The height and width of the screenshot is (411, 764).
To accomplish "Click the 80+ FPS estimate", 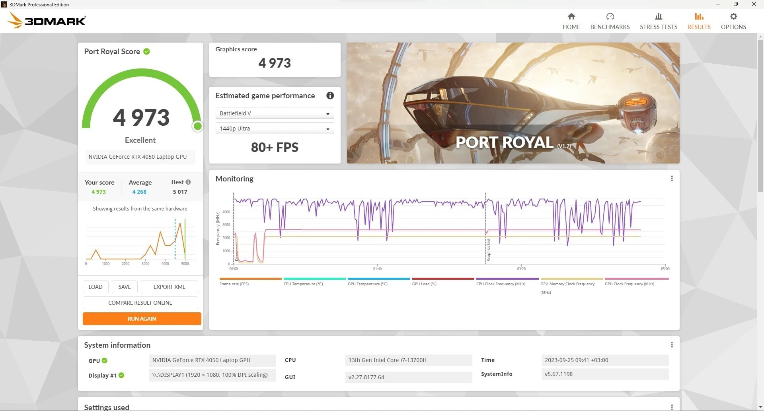I will [x=275, y=147].
